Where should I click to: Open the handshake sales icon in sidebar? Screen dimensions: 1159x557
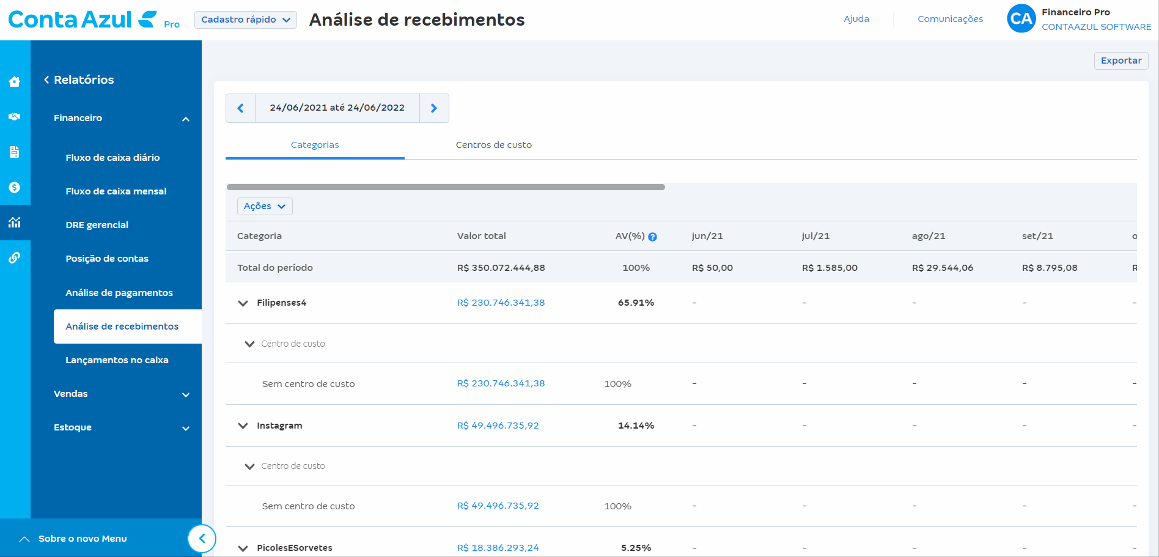[15, 117]
